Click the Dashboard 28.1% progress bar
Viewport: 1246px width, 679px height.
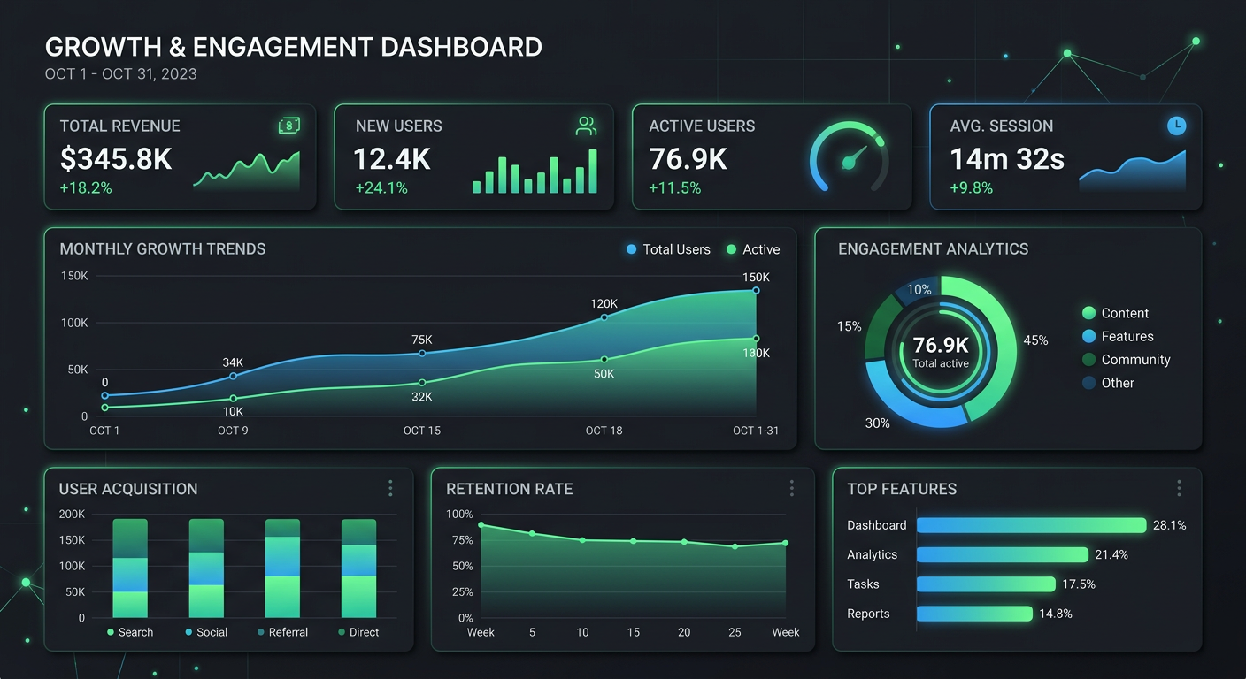click(x=1031, y=524)
